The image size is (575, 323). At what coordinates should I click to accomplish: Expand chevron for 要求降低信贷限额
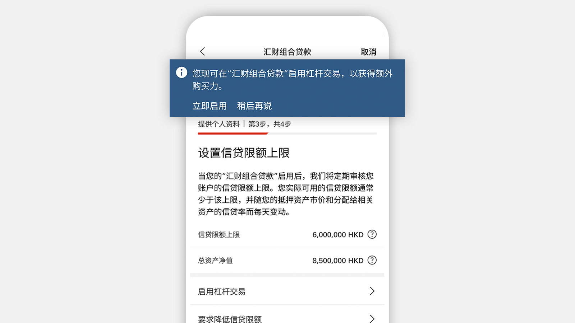pos(372,319)
